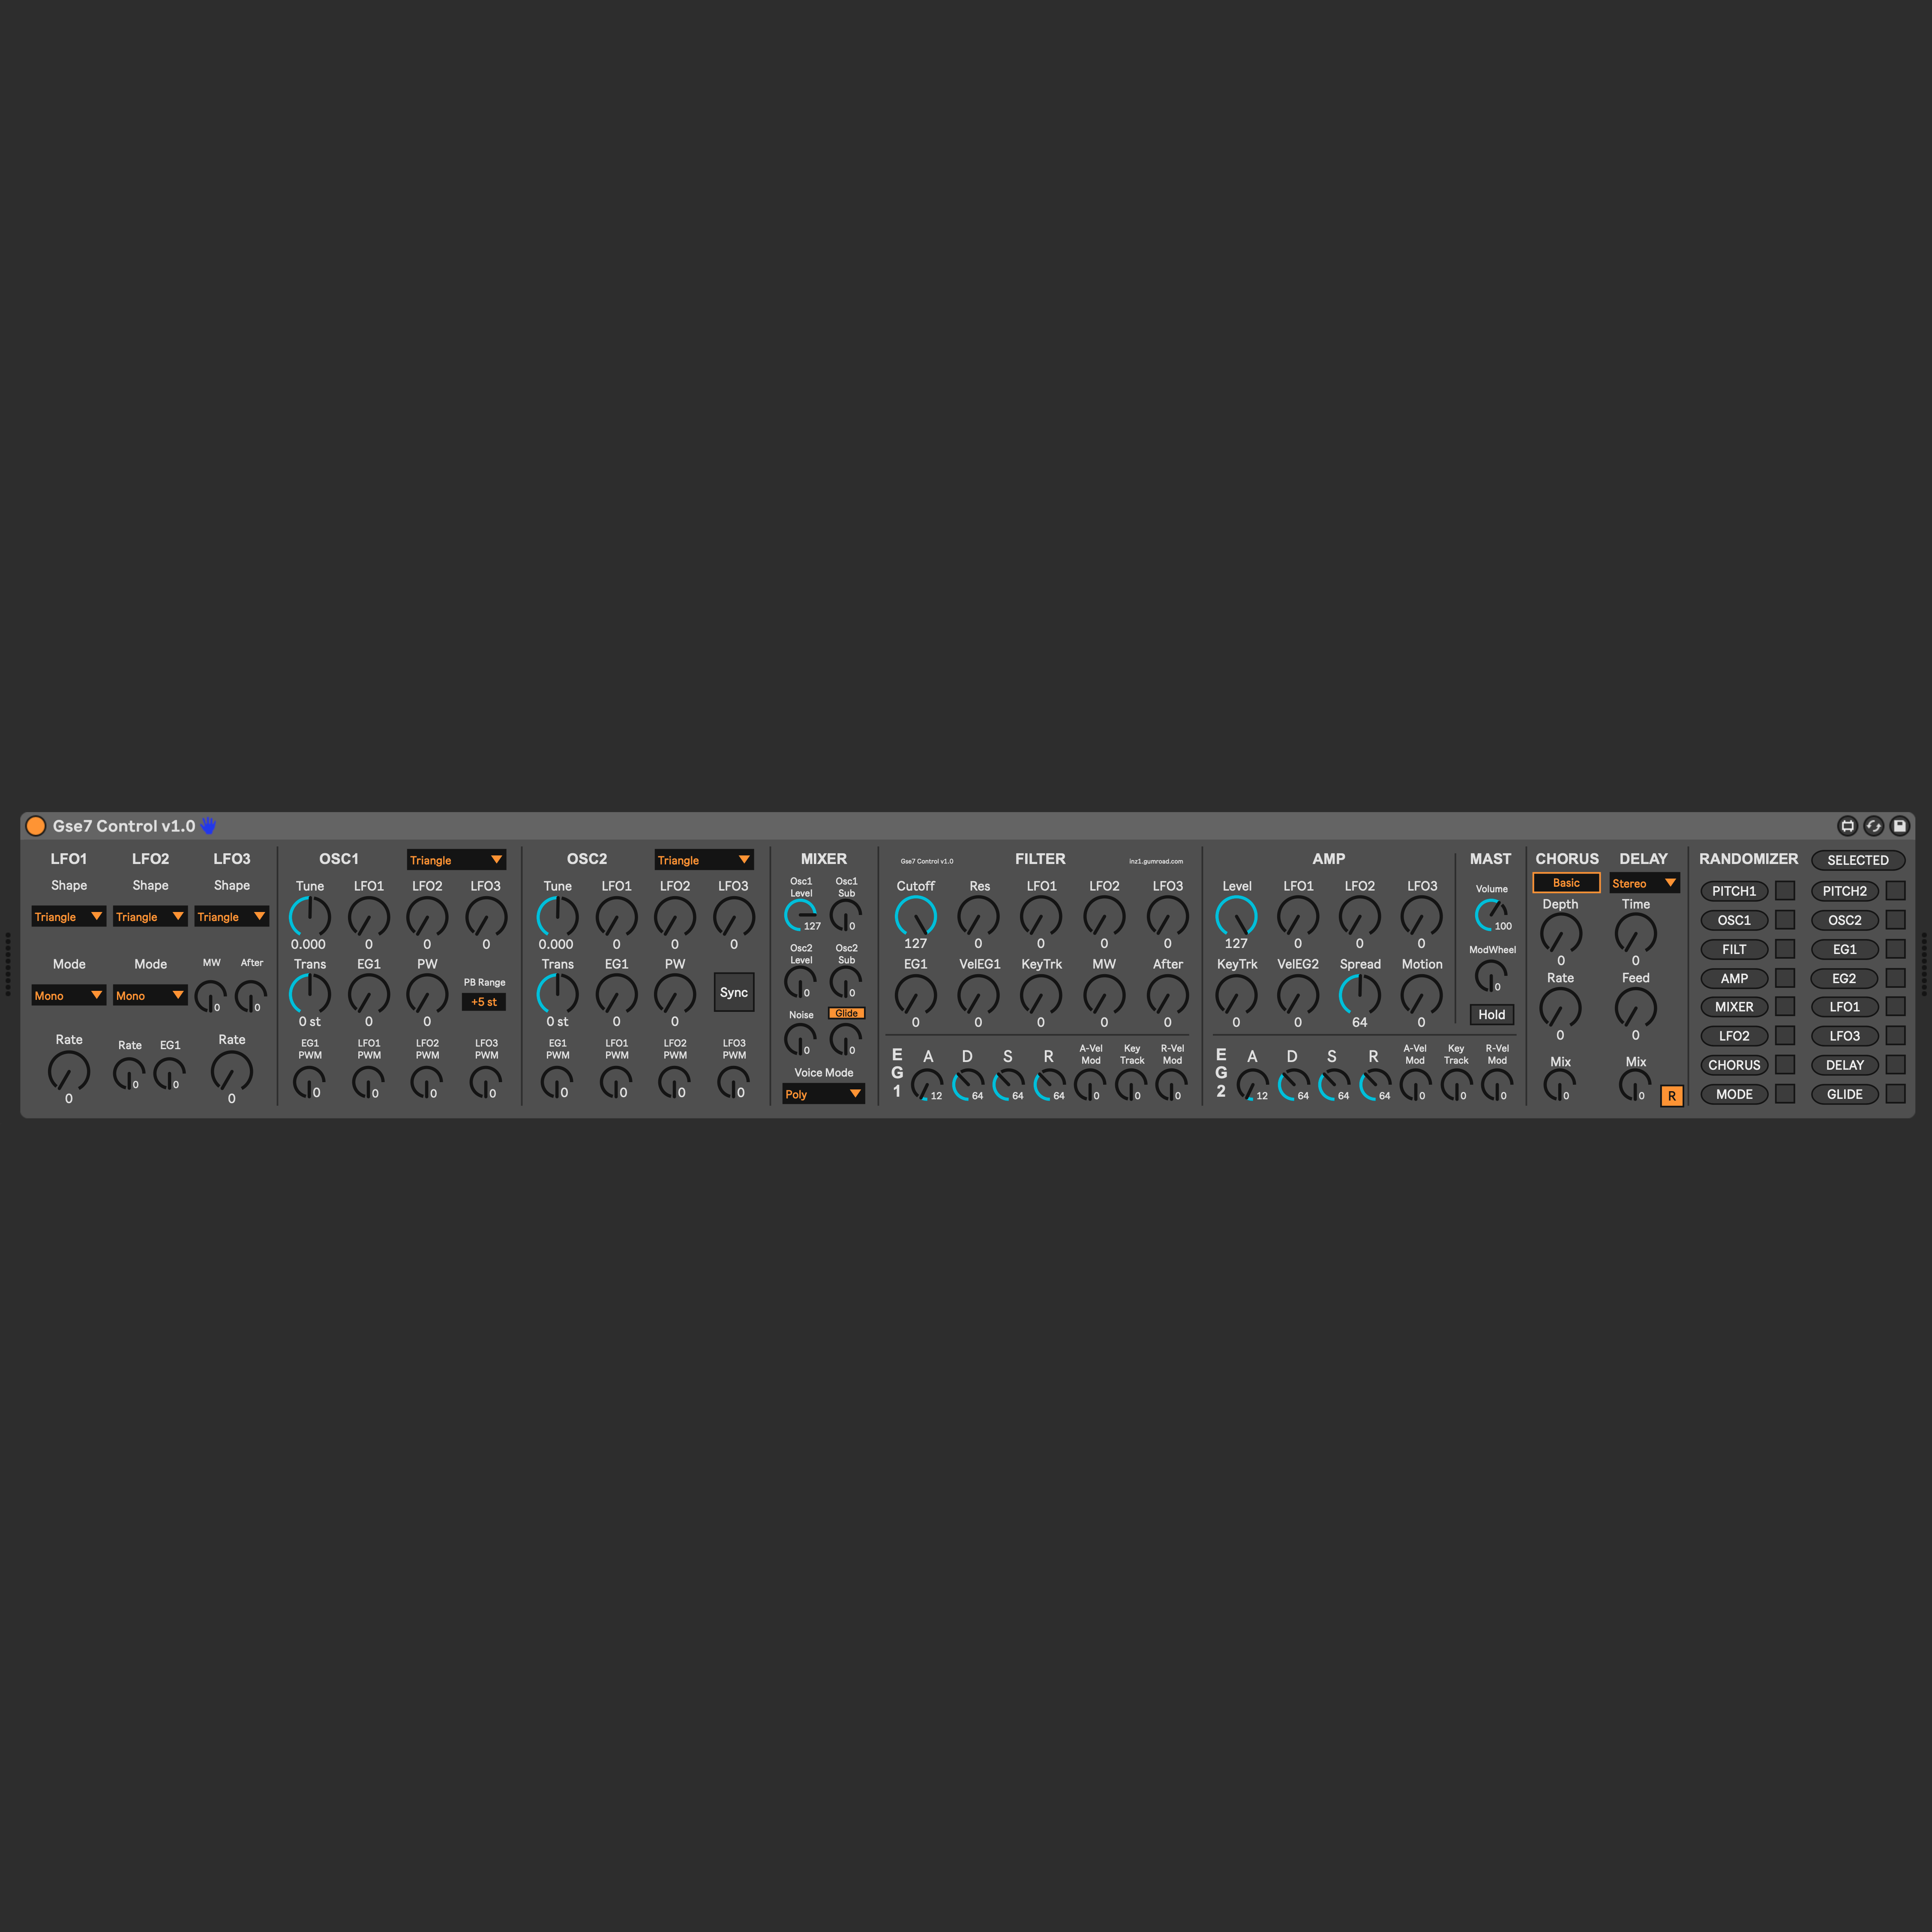Image resolution: width=1932 pixels, height=1932 pixels.
Task: Click the show/hide macro controls icon
Action: (1847, 826)
